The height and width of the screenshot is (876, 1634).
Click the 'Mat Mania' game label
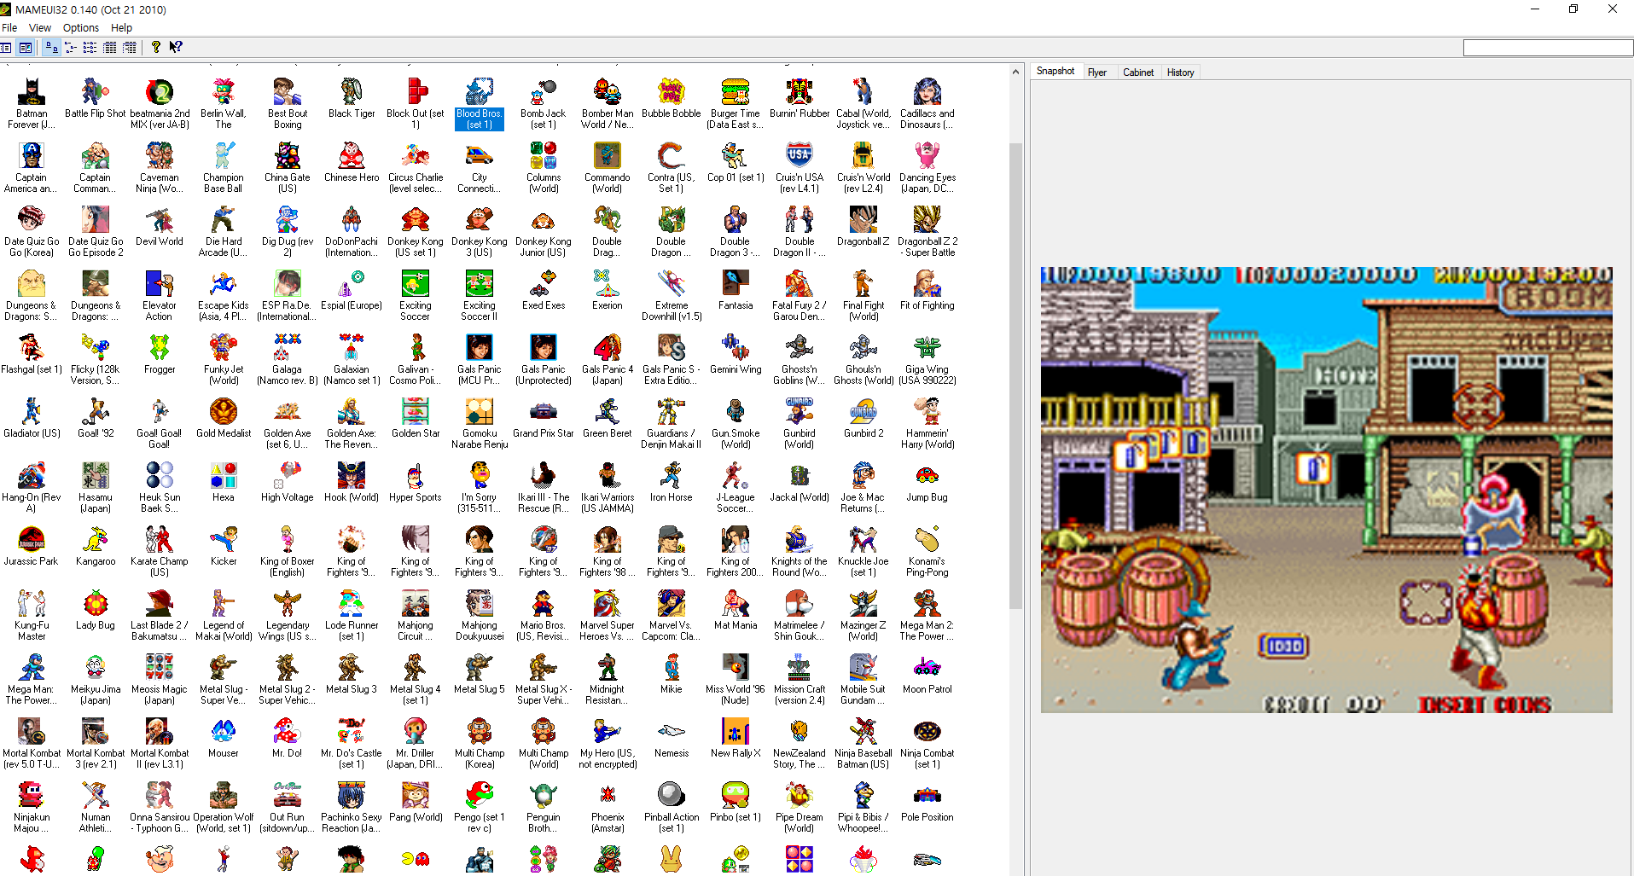click(x=736, y=625)
